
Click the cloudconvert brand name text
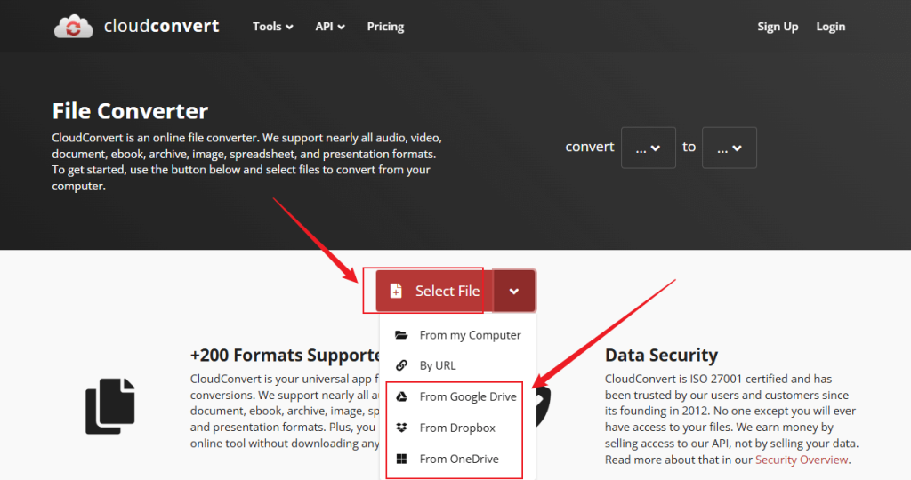[x=161, y=26]
